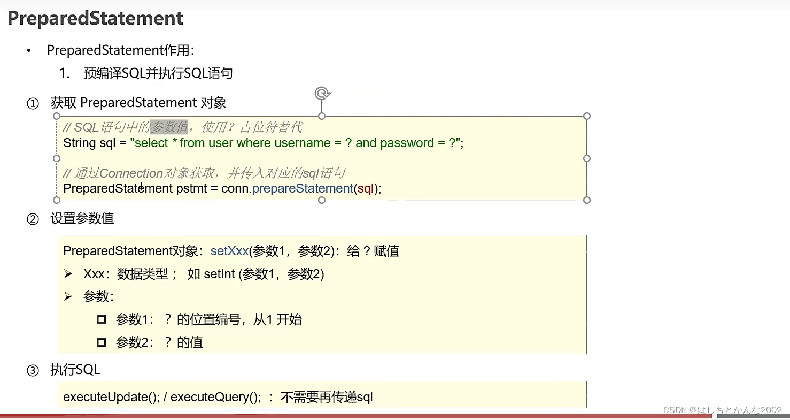The height and width of the screenshot is (420, 790).
Task: Select the right-middle resize handle of selected text box
Action: click(x=587, y=158)
